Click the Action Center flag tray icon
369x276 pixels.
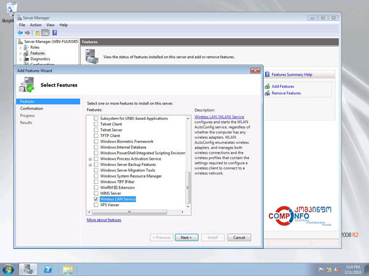(321, 269)
